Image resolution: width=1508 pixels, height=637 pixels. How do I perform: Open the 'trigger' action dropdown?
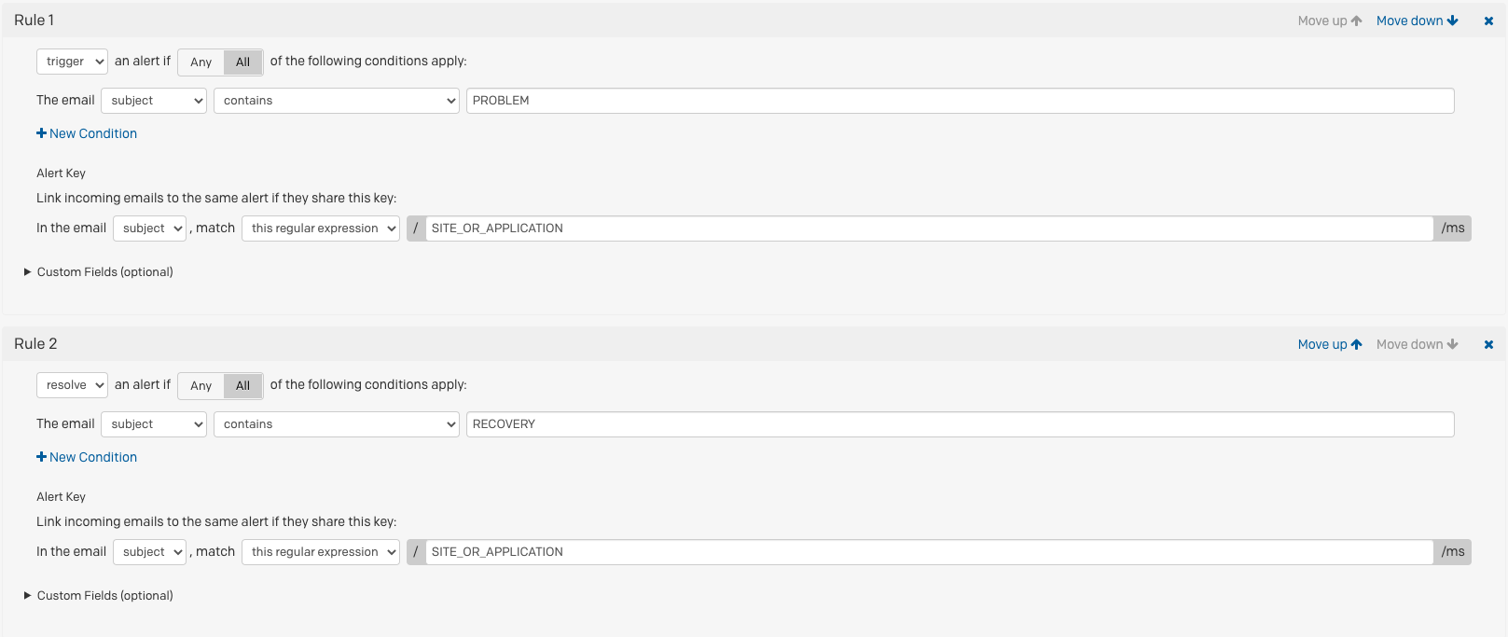point(72,62)
